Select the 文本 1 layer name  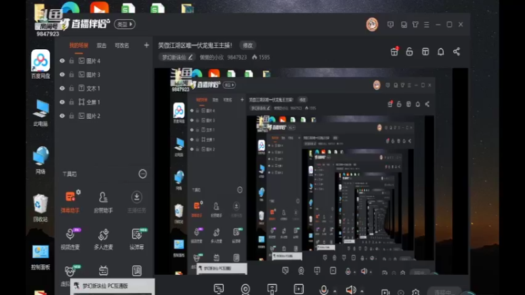pos(93,88)
